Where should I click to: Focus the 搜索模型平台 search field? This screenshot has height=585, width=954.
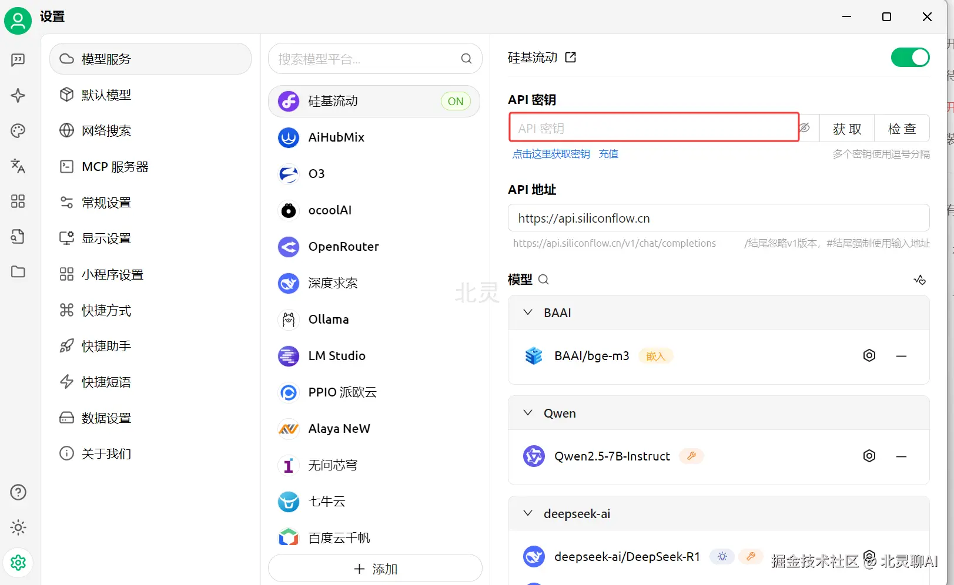[x=375, y=59]
